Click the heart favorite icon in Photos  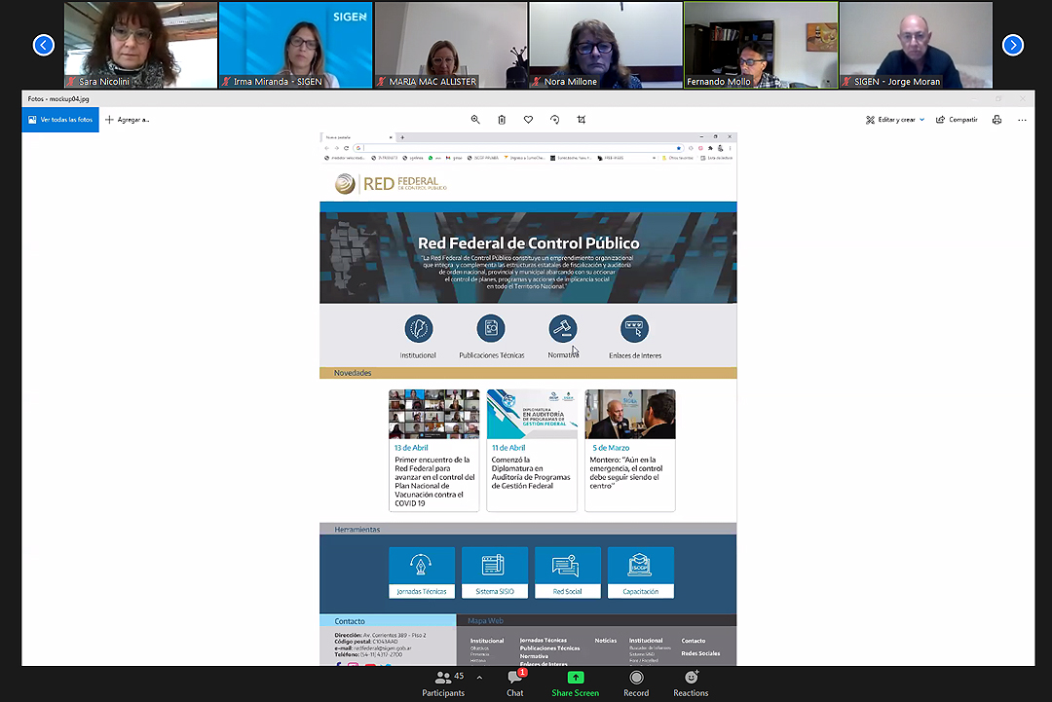(x=529, y=120)
